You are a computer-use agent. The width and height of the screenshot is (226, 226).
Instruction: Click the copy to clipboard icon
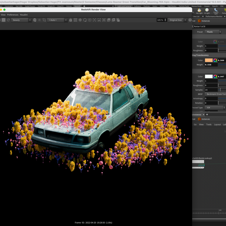tap(118, 20)
